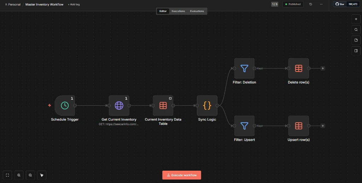Switch to the Executions tab
Image resolution: width=362 pixels, height=183 pixels.
tap(178, 11)
